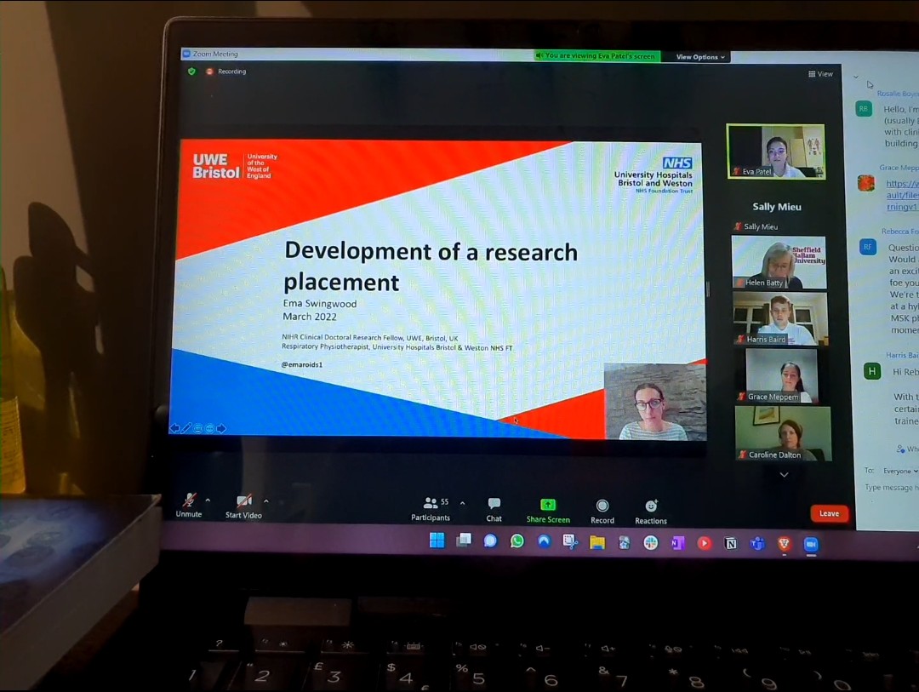The image size is (919, 692).
Task: Open the Reactions menu
Action: coord(651,512)
